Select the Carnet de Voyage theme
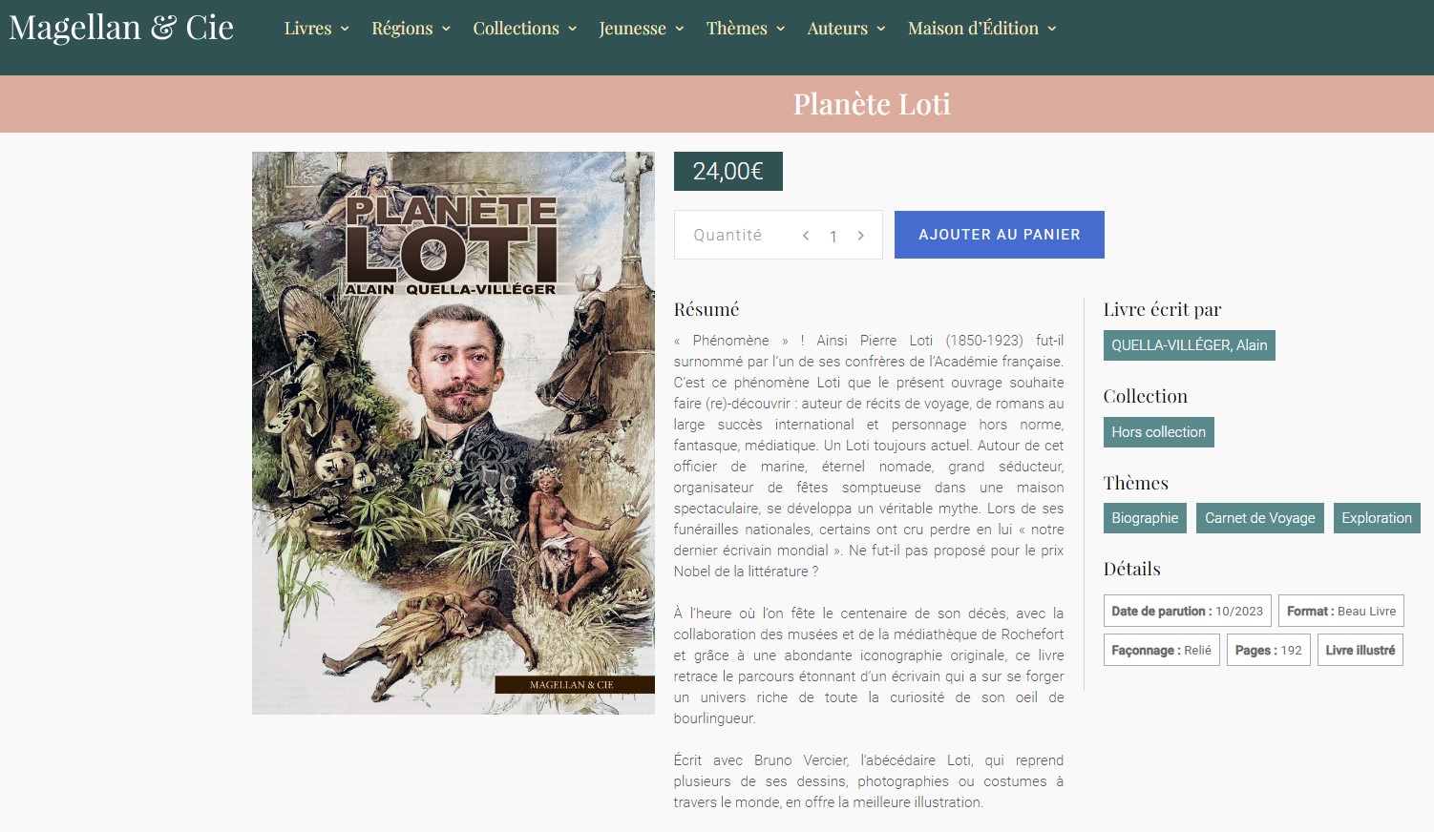This screenshot has width=1434, height=832. coord(1259,518)
